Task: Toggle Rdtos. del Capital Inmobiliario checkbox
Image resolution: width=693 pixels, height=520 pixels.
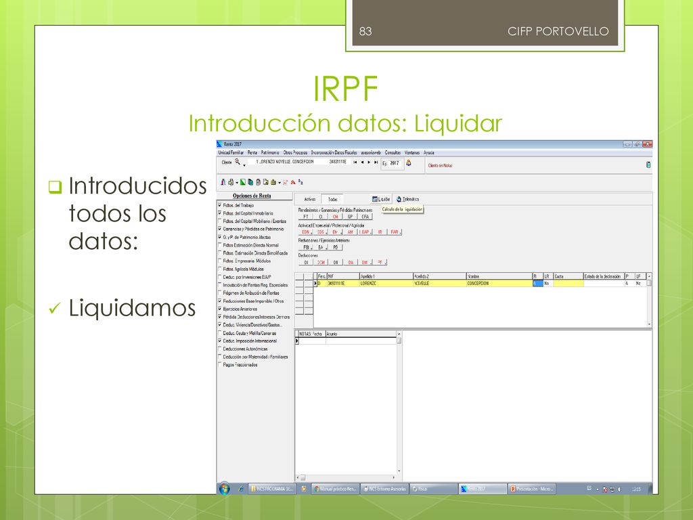Action: tap(220, 213)
